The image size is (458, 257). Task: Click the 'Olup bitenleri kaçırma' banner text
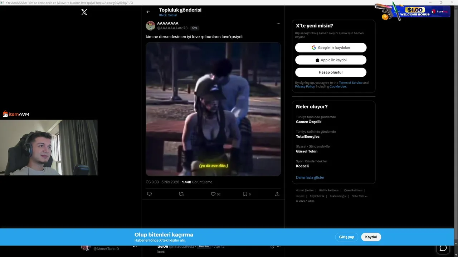(164, 235)
